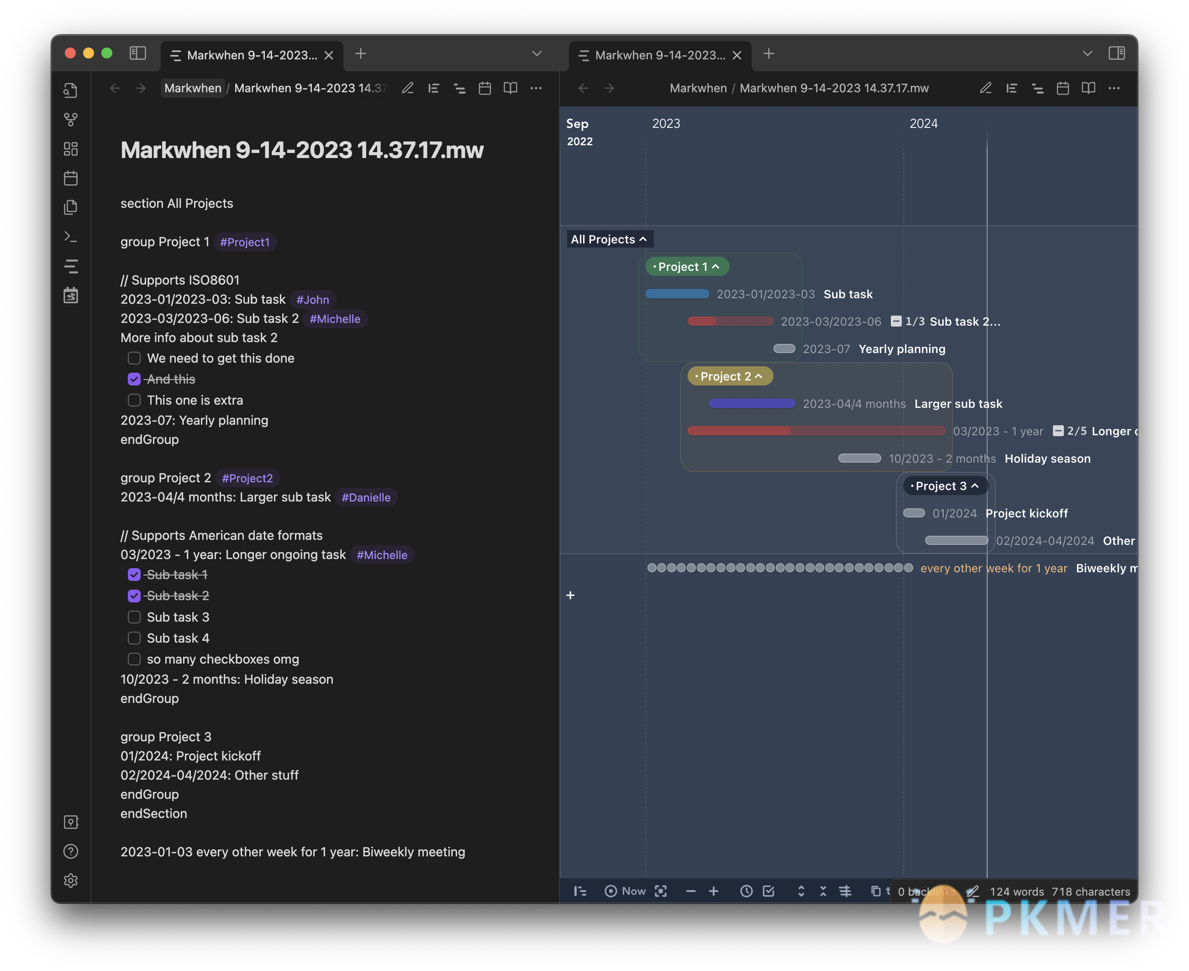The height and width of the screenshot is (971, 1189).
Task: Check 'so many checkboxes omg' checkbox
Action: pyautogui.click(x=134, y=659)
